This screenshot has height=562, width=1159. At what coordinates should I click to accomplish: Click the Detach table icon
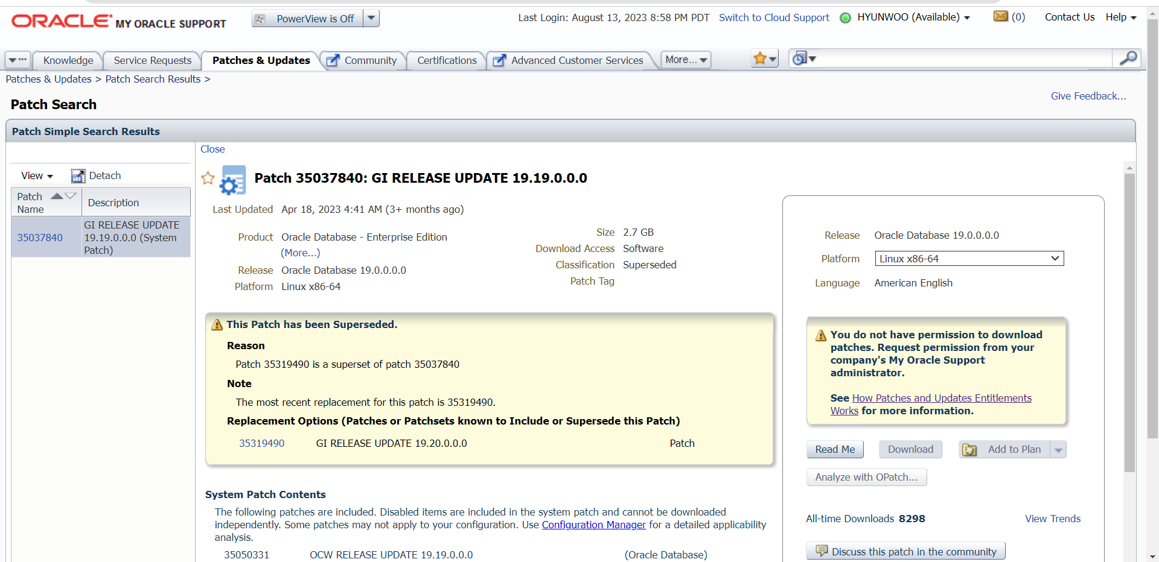coord(78,175)
